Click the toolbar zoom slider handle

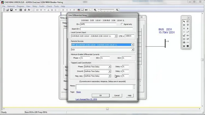pyautogui.click(x=101, y=10)
